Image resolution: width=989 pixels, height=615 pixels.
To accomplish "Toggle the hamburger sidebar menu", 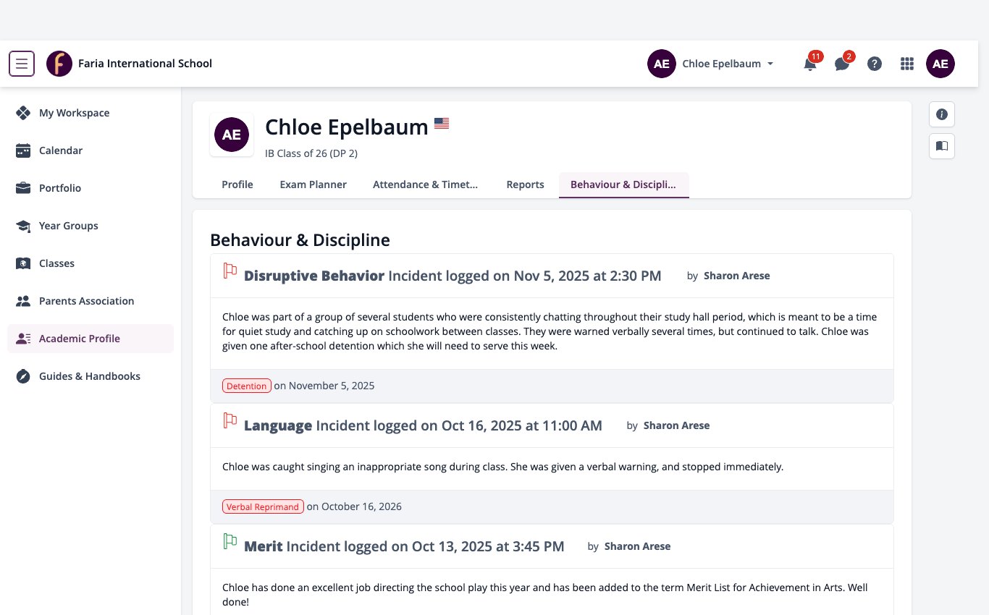I will coord(22,64).
